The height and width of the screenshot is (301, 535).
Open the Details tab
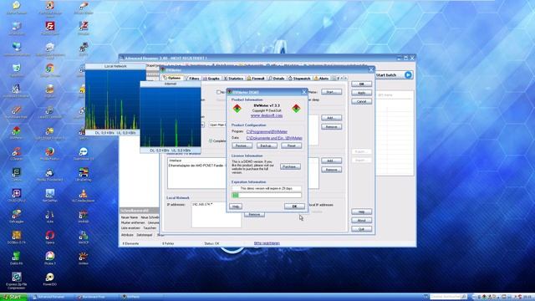click(x=277, y=78)
